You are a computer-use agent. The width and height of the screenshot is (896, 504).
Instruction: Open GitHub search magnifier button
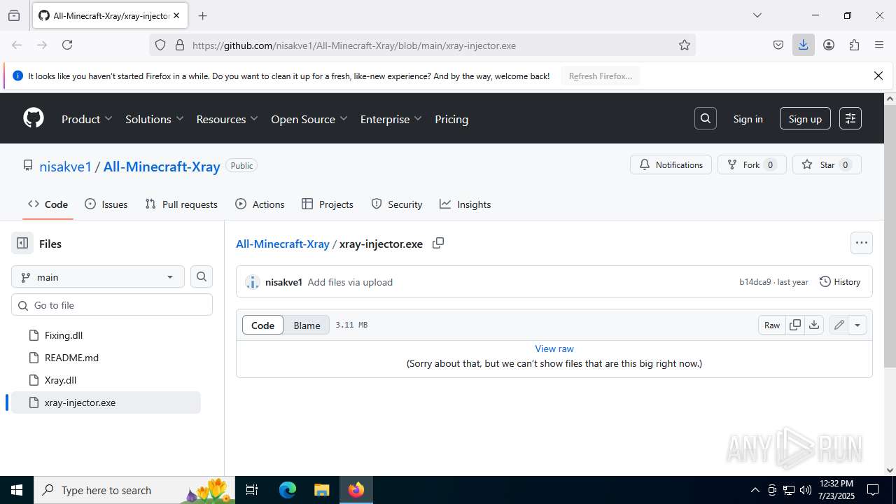coord(706,118)
